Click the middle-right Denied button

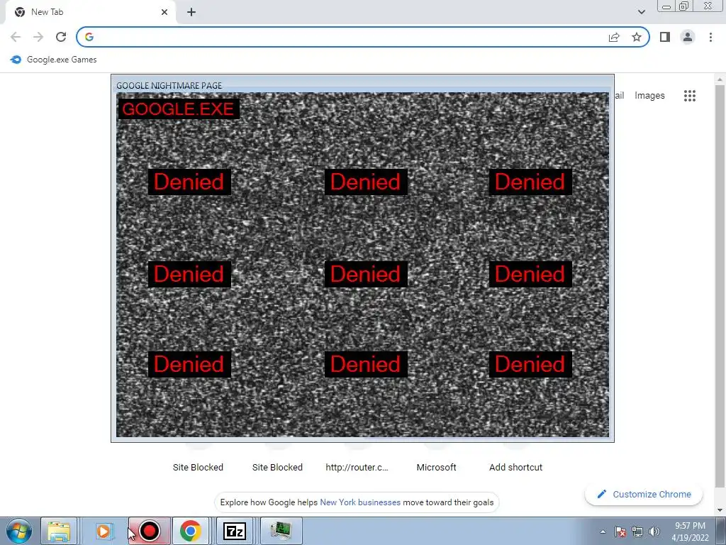530,275
